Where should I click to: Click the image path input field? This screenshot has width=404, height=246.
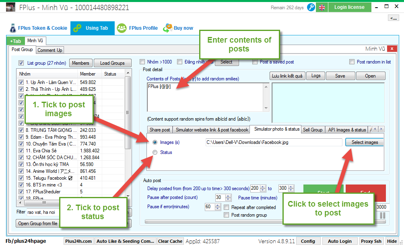[x=274, y=142]
